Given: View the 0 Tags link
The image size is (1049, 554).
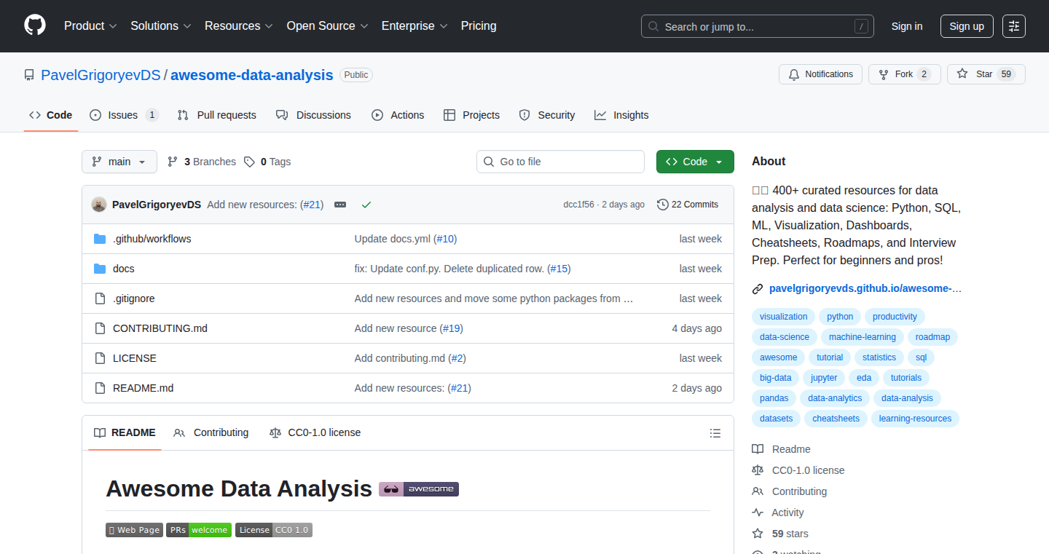Looking at the screenshot, I should 267,162.
